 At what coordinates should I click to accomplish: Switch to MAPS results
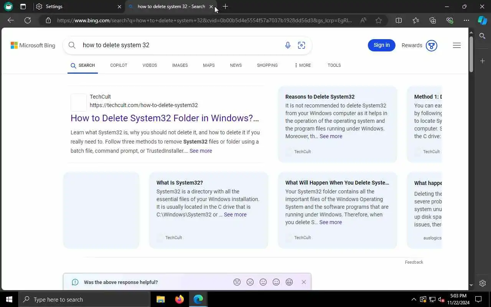click(209, 65)
